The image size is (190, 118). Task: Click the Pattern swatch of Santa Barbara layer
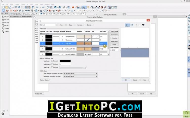(80, 36)
